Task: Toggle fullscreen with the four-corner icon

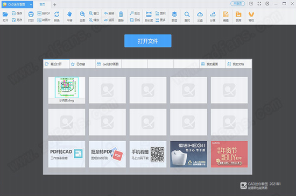Action: coord(259,4)
